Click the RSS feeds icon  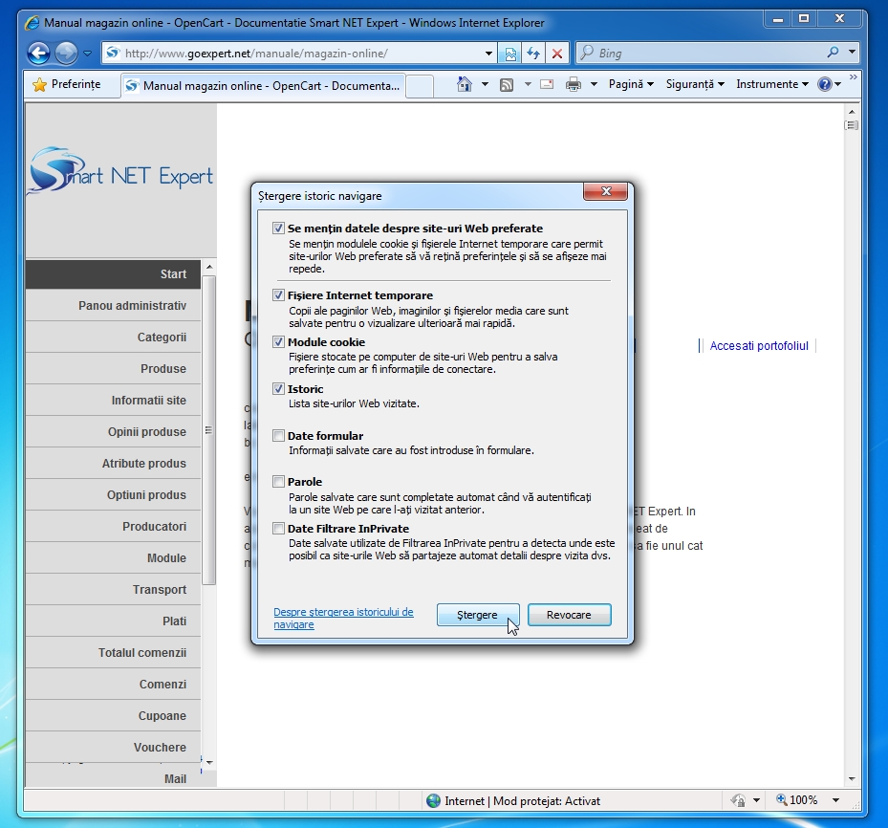(507, 84)
